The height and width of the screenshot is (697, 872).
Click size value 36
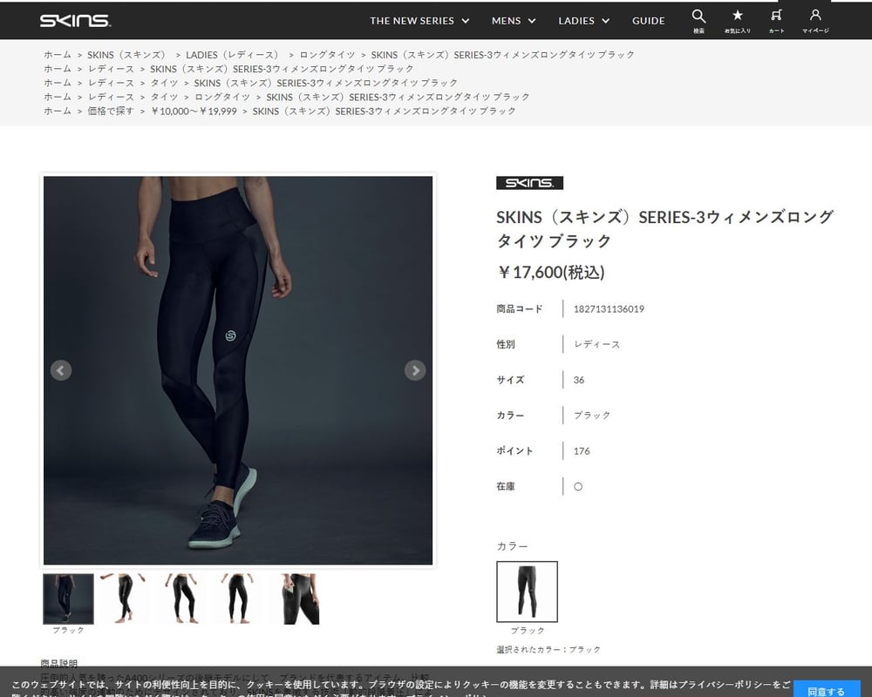coord(579,380)
